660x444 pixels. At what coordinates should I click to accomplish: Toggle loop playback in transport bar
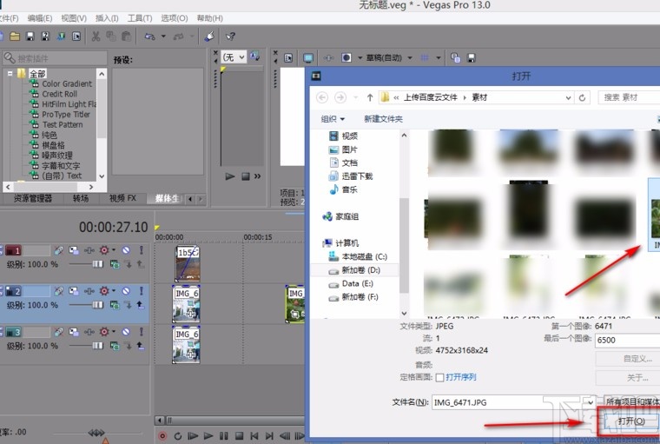point(178,435)
